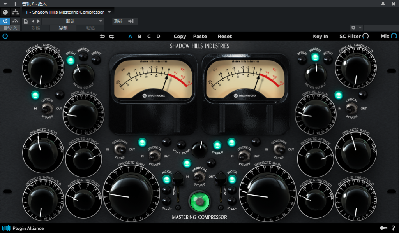Image resolution: width=399 pixels, height=233 pixels.
Task: Open the plugin name dropdown arrow
Action: point(109,12)
